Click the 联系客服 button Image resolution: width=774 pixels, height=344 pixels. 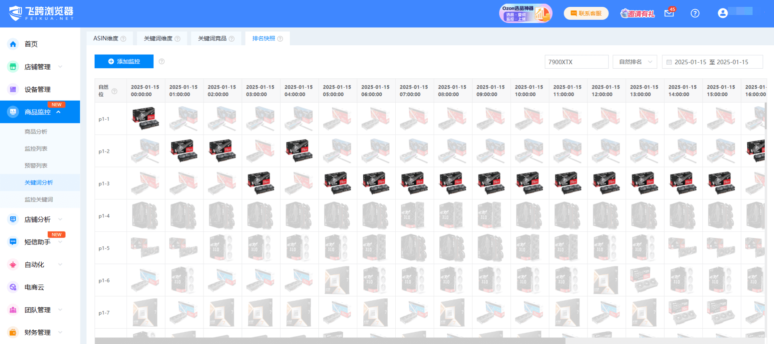586,13
